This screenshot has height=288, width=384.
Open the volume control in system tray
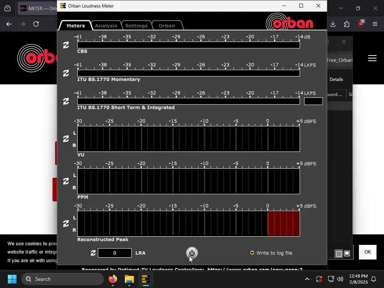coord(340,279)
